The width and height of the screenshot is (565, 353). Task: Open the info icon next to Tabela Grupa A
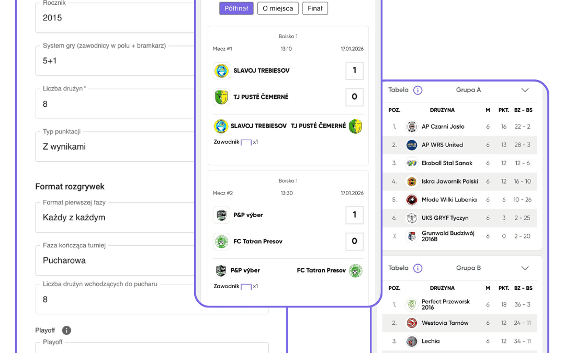click(x=418, y=90)
